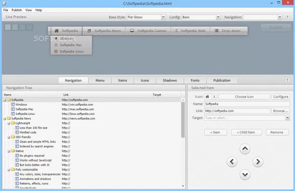Click the home icon preview in Selected Item
This screenshot has width=295, height=191.
(207, 97)
